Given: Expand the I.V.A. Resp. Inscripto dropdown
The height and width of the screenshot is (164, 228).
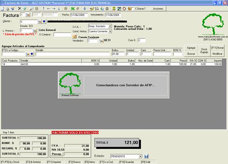Looking at the screenshot, I should click(110, 26).
